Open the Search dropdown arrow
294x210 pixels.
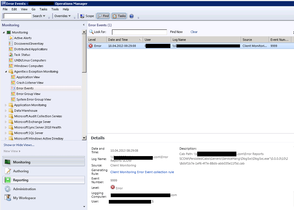(x=44, y=16)
